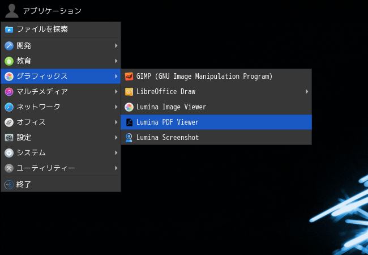Select the 教育 category label
The width and height of the screenshot is (368, 255).
(24, 61)
